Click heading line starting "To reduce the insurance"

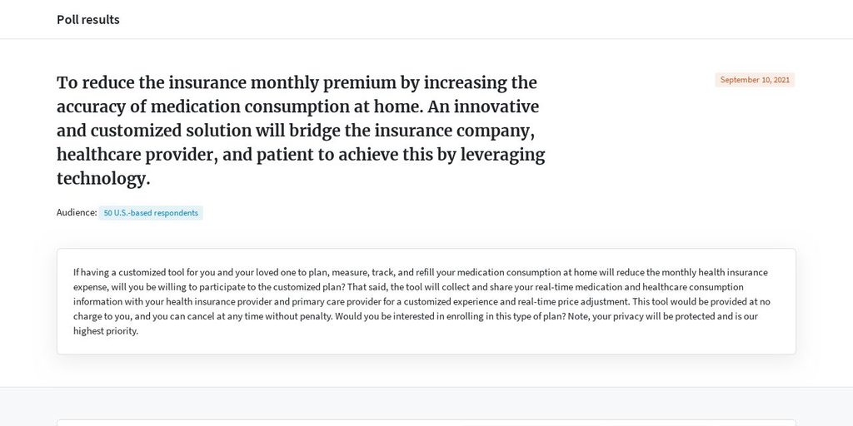point(297,83)
